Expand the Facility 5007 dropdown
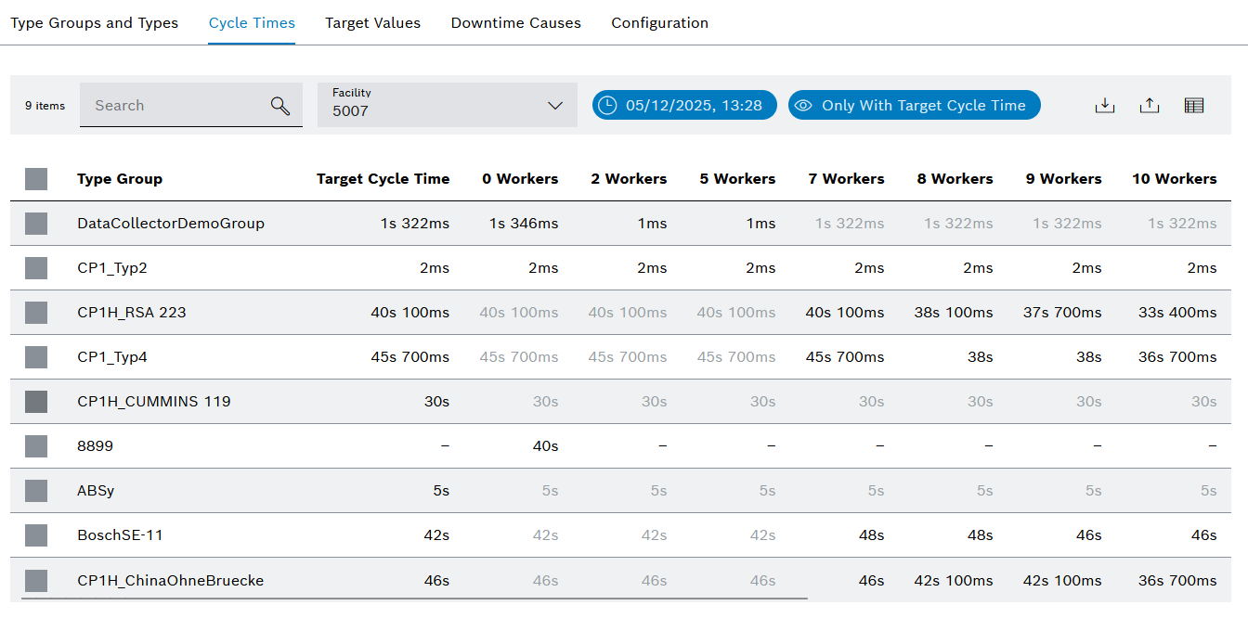 coord(436,106)
